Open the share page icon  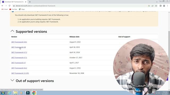(x=152, y=6)
